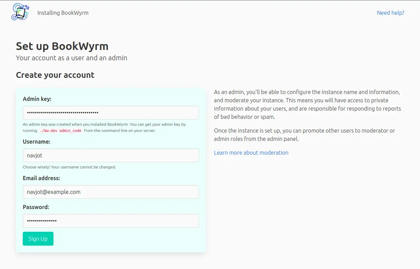Click the Create your account heading
Screen dimensions: 420x269
55,75
